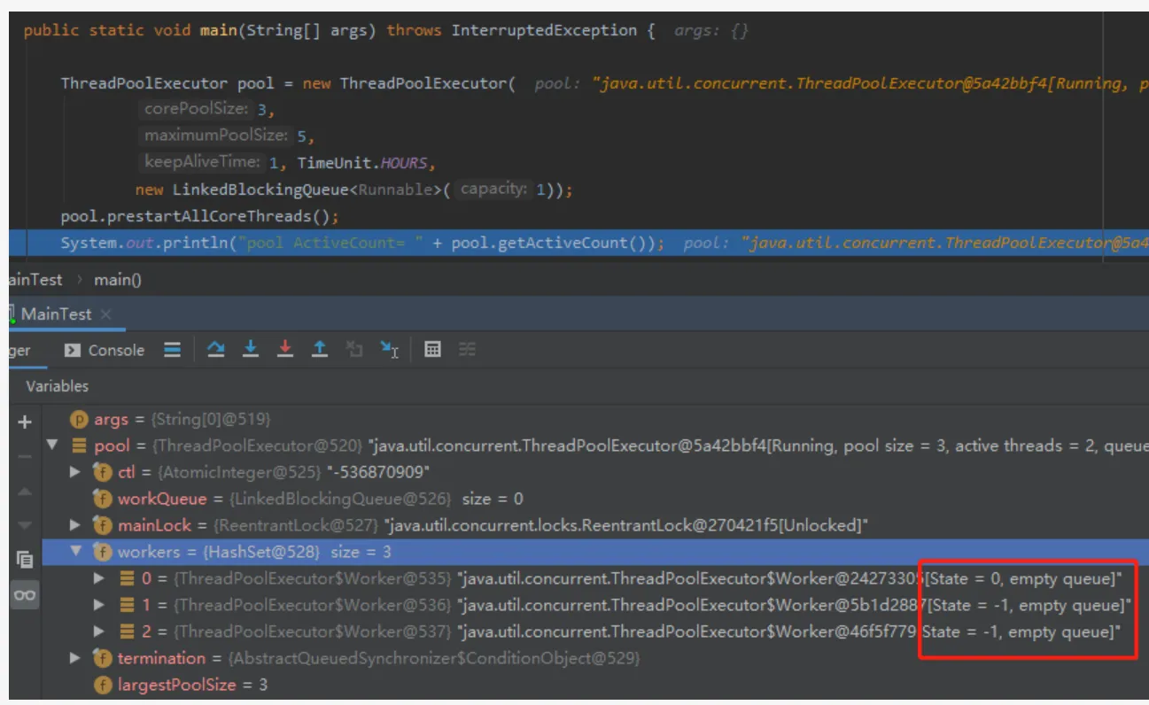The image size is (1149, 705).
Task: Expand worker 1 Worker@536 node
Action: point(99,605)
